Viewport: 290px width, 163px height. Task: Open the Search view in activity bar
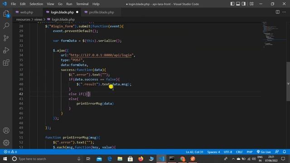pos(6,26)
